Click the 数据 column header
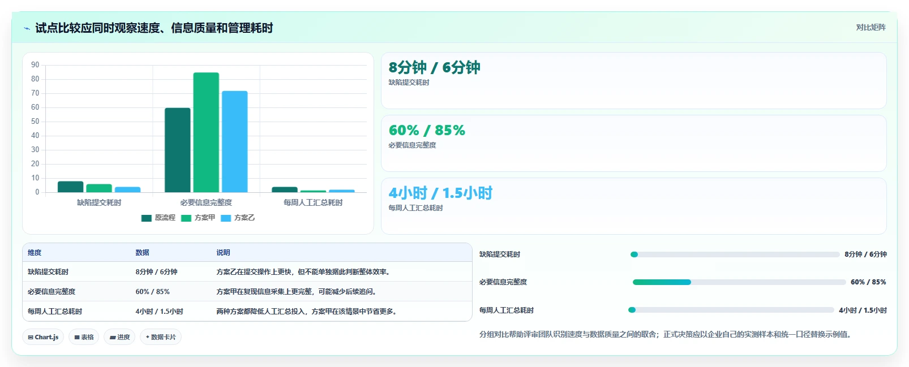 pyautogui.click(x=142, y=253)
